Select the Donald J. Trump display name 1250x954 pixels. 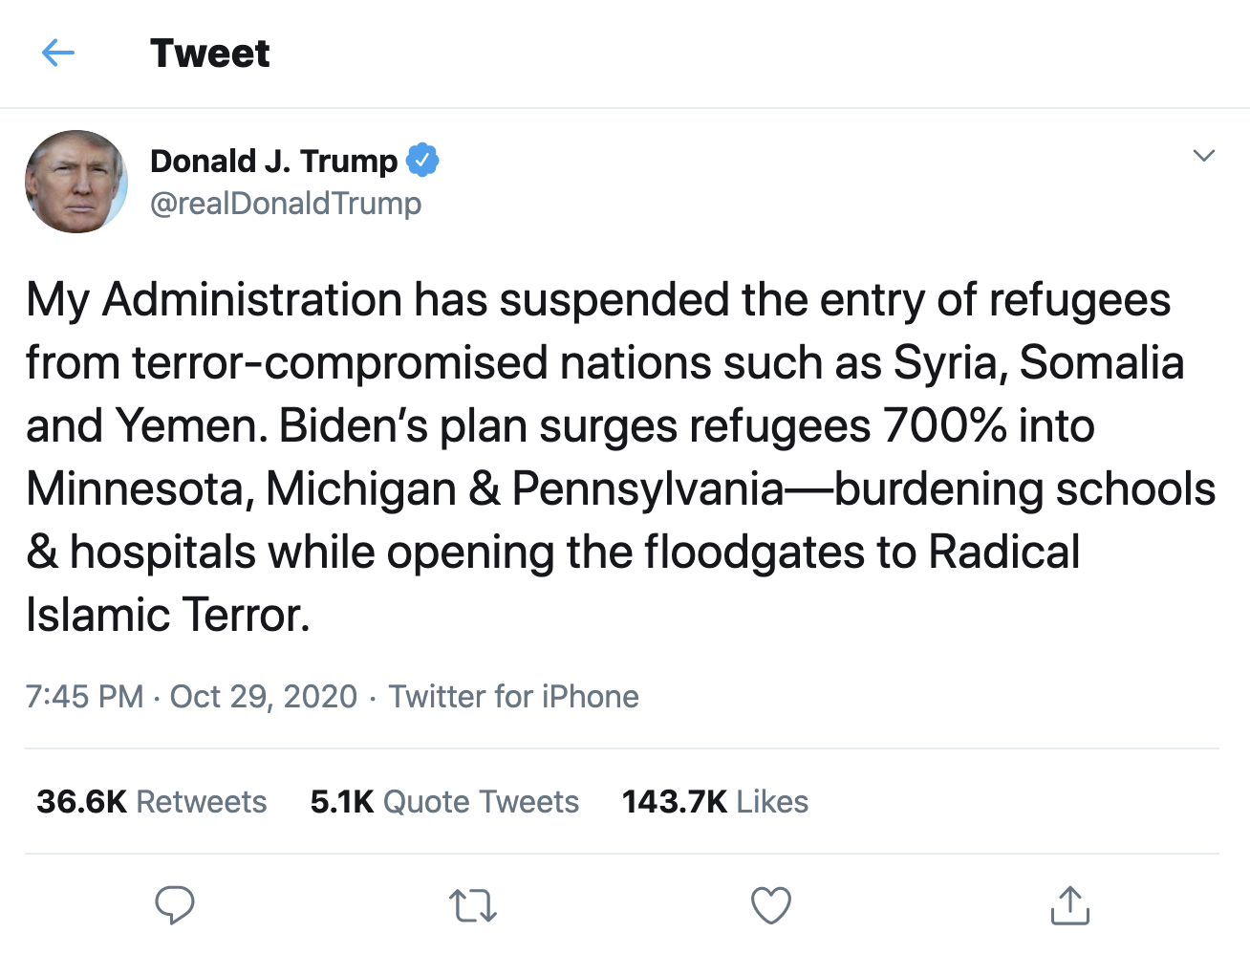(x=274, y=161)
